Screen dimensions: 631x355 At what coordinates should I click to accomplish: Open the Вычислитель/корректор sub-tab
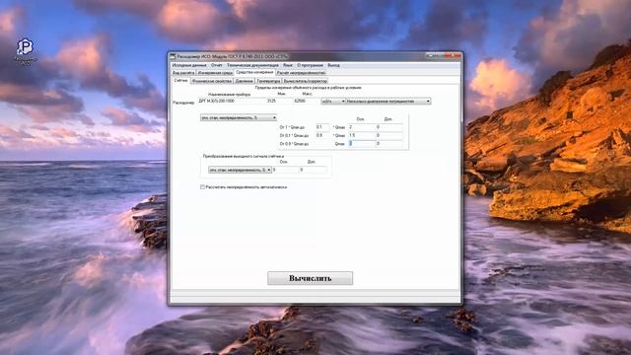click(306, 81)
